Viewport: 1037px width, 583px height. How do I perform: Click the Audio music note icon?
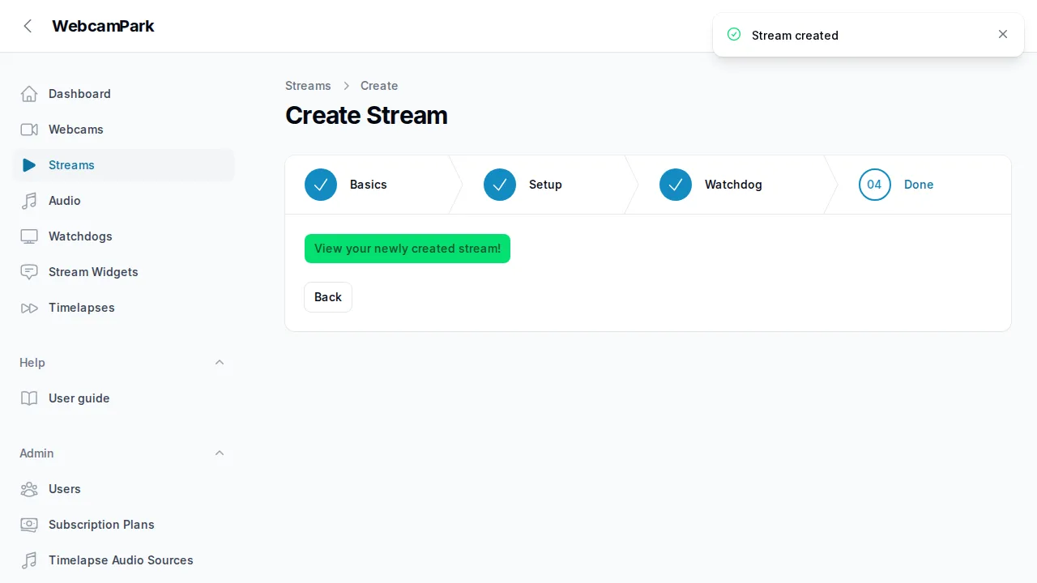[29, 201]
